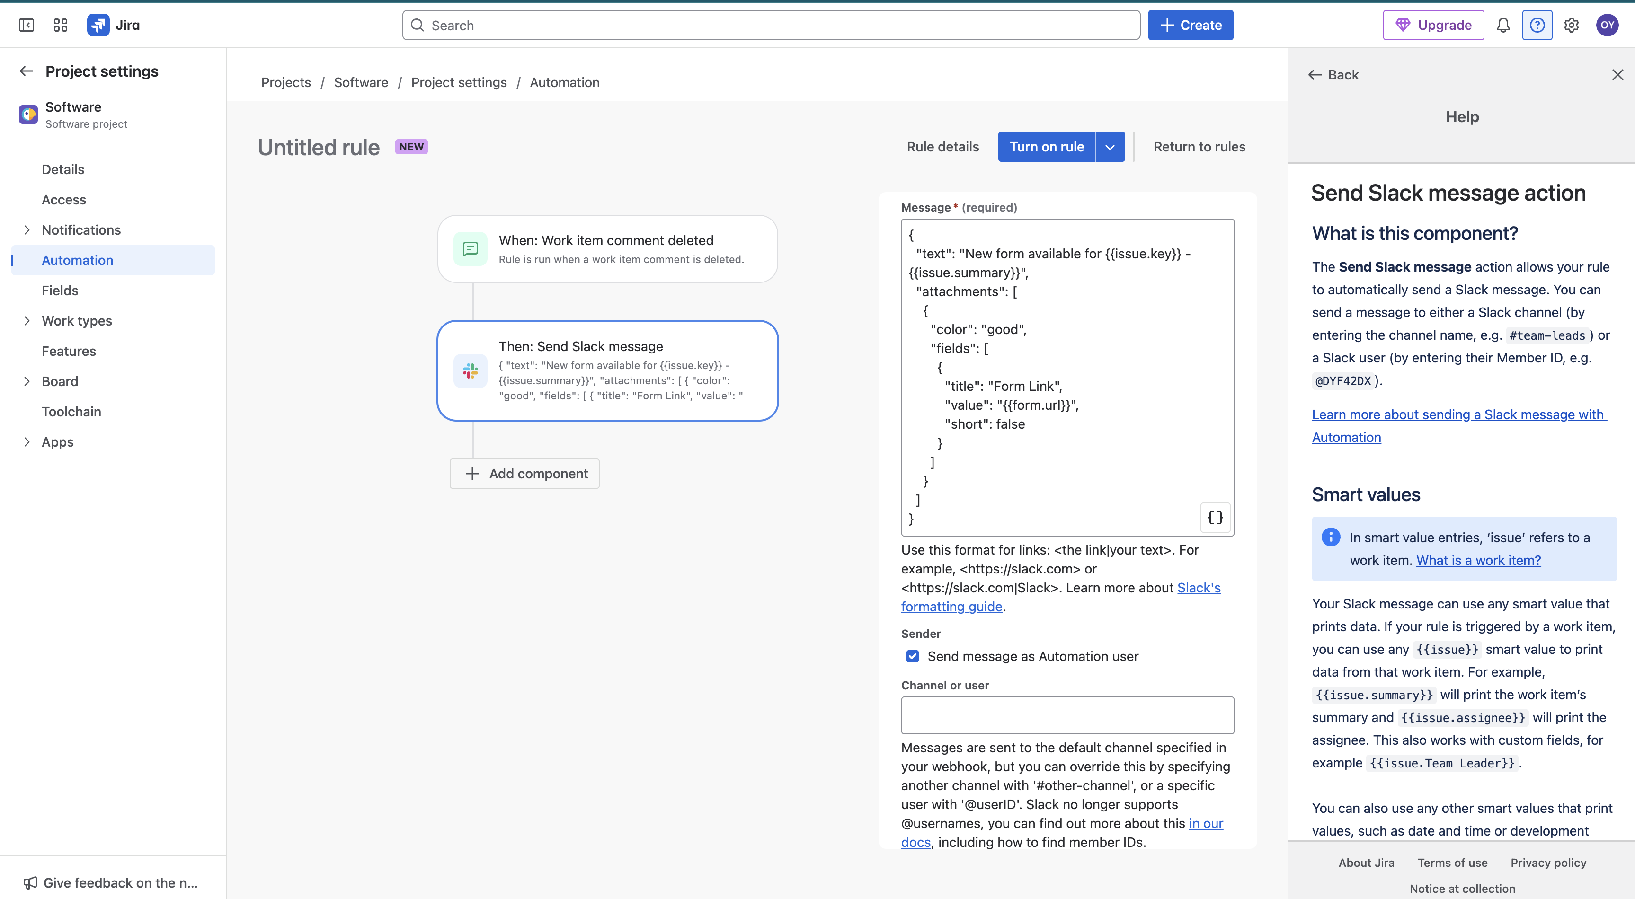Select Fields in project settings menu
This screenshot has width=1635, height=899.
[60, 290]
